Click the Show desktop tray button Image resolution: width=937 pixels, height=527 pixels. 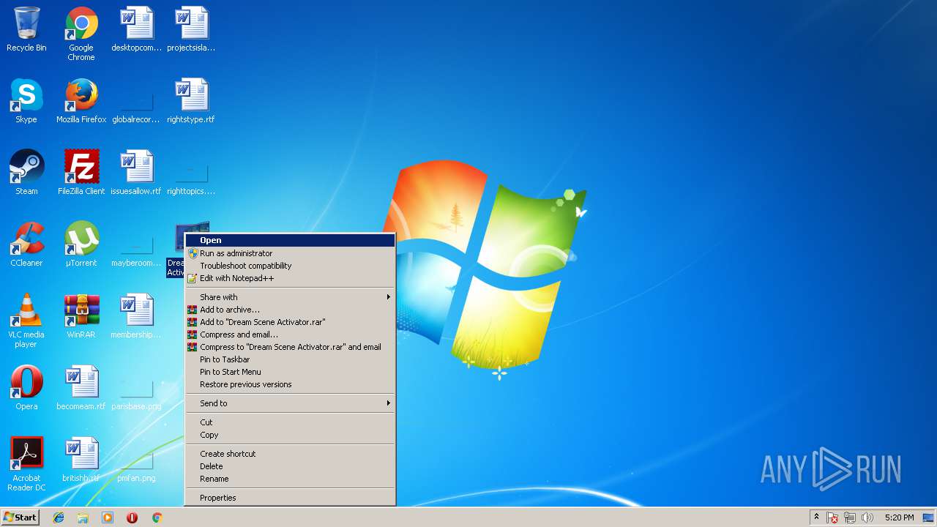tap(929, 517)
